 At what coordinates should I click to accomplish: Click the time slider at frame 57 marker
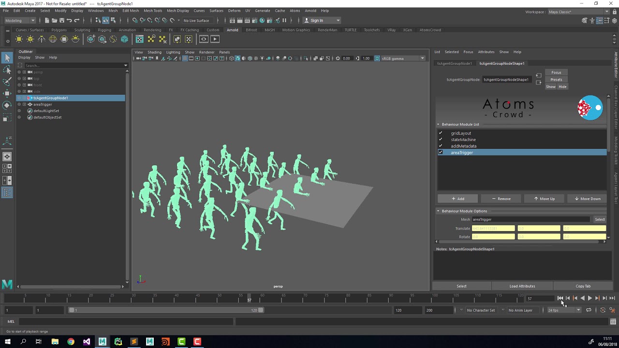(x=250, y=298)
